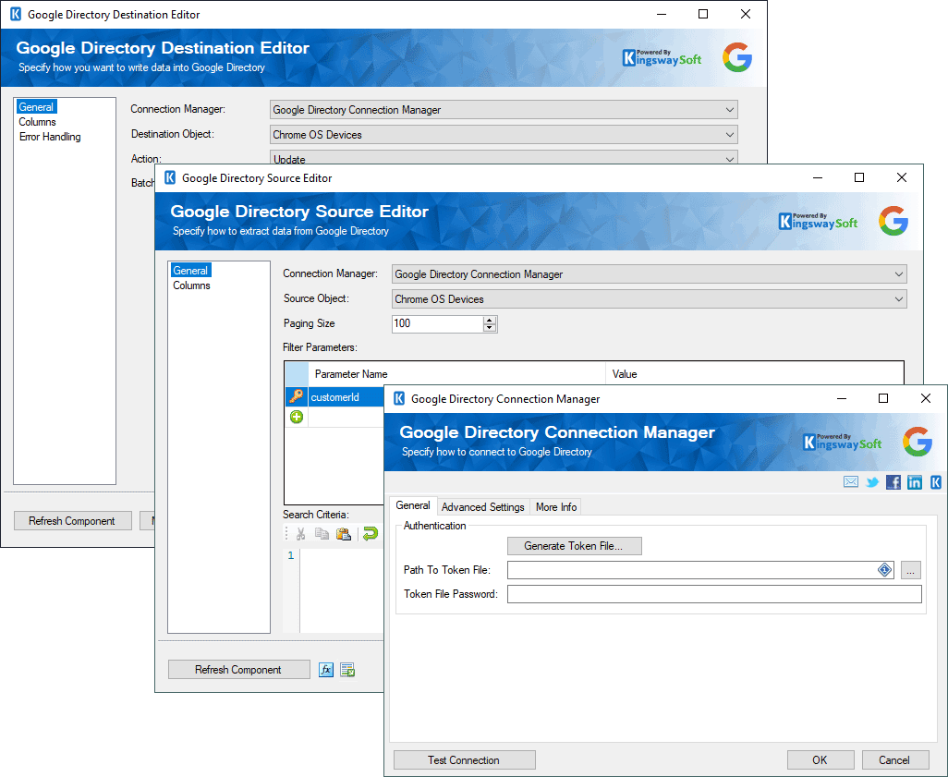The image size is (948, 777).
Task: Select General in the Destination Editor sidebar
Action: [x=36, y=107]
